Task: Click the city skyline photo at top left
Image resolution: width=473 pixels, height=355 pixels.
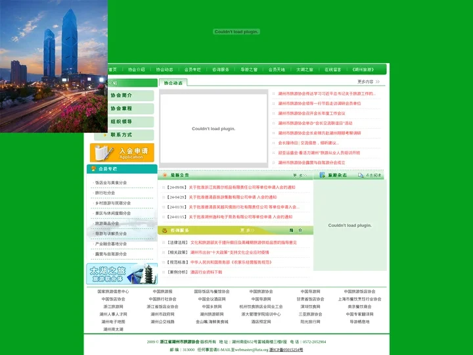Action: (x=54, y=66)
